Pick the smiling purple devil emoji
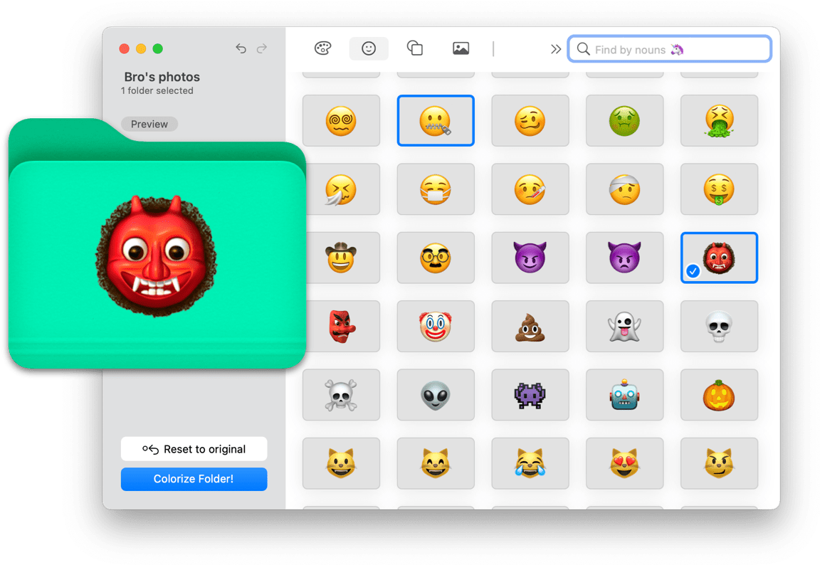This screenshot has width=820, height=565. [x=530, y=258]
